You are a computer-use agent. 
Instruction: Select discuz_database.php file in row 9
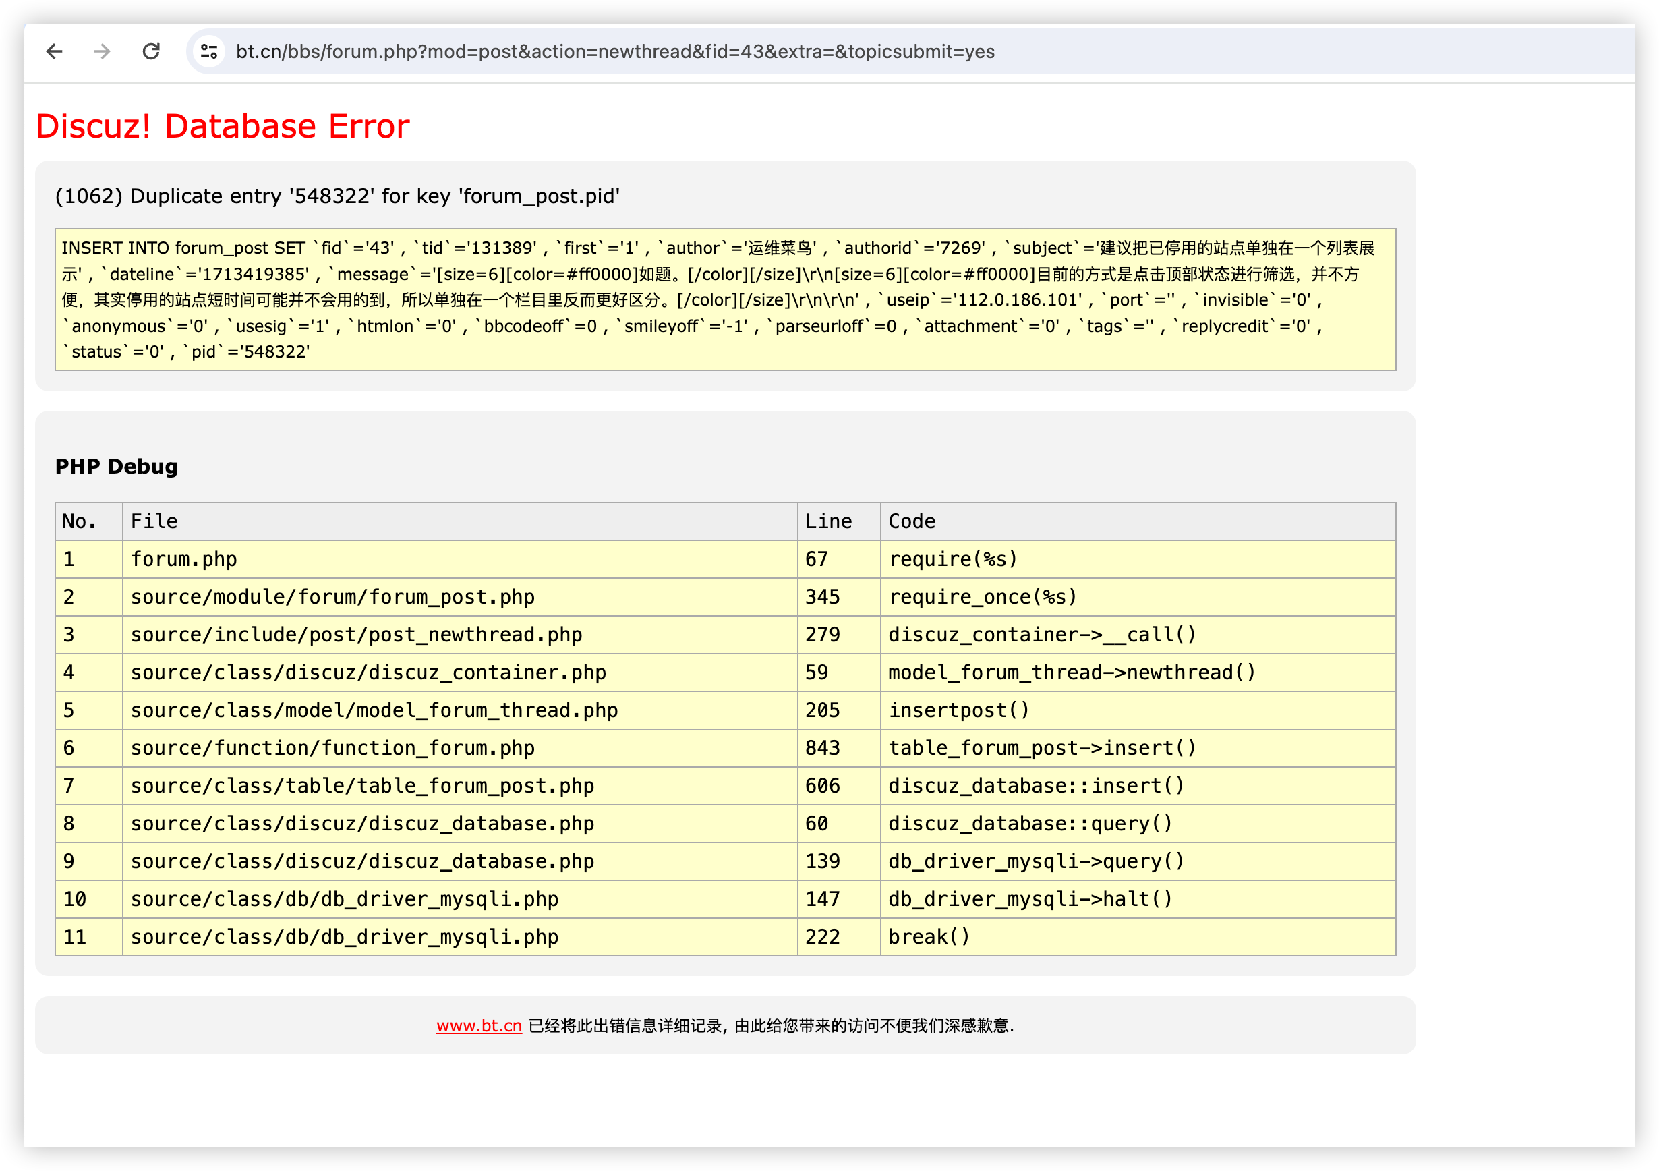(x=460, y=861)
